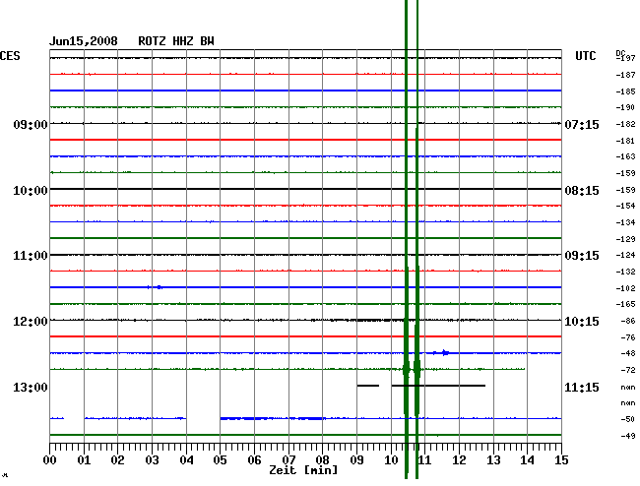Select DC offset value -48
The height and width of the screenshot is (486, 640).
point(628,353)
